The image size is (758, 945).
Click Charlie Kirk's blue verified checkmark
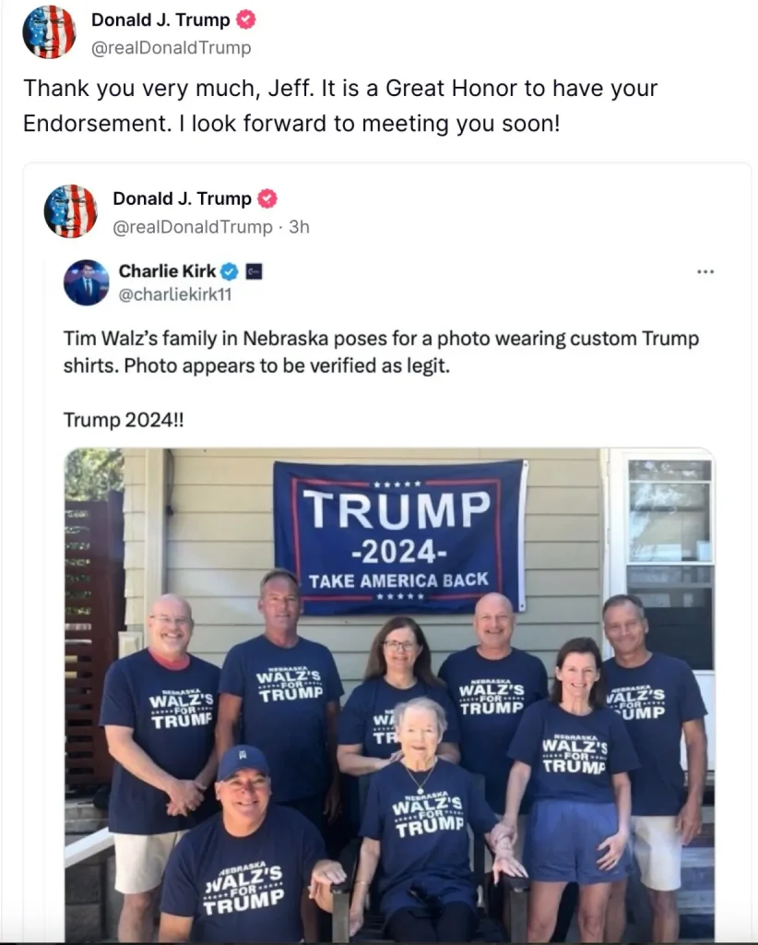230,272
